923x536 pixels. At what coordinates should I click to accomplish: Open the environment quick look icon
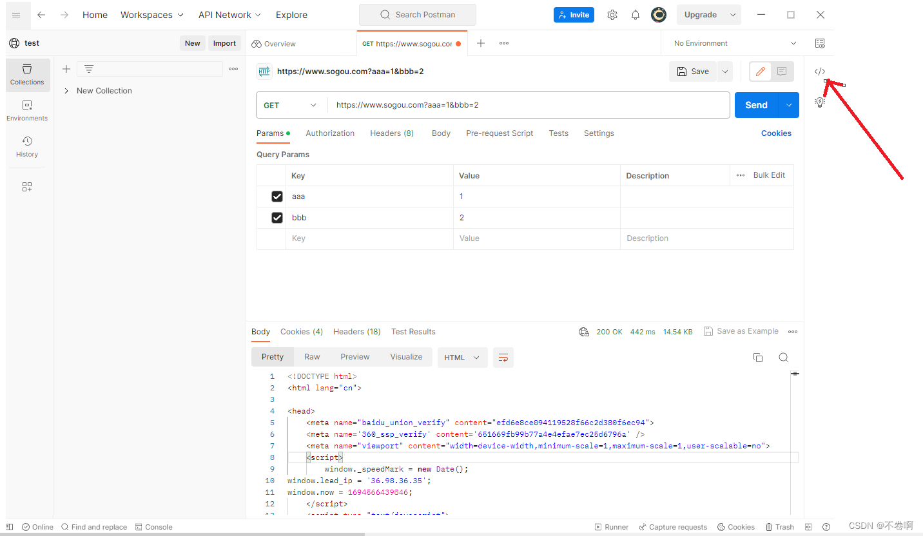820,43
